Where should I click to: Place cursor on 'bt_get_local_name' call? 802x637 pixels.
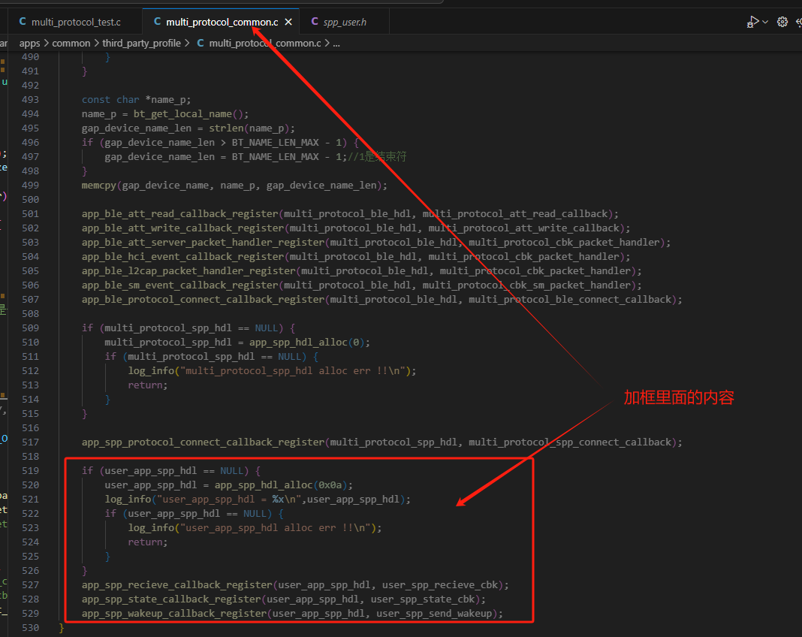coord(182,114)
